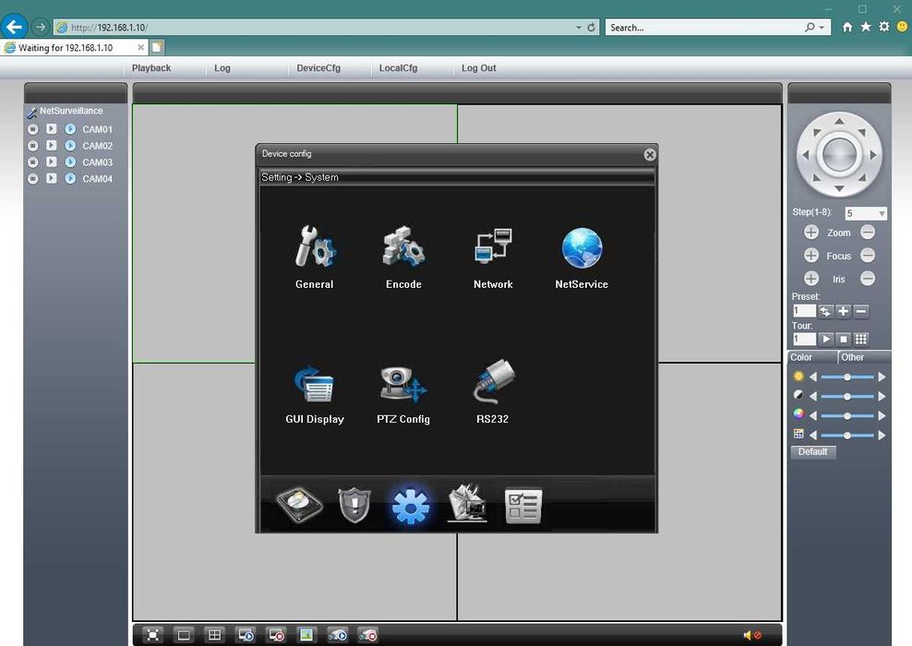Open the DeviceCfg menu
Image resolution: width=912 pixels, height=646 pixels.
(x=318, y=68)
